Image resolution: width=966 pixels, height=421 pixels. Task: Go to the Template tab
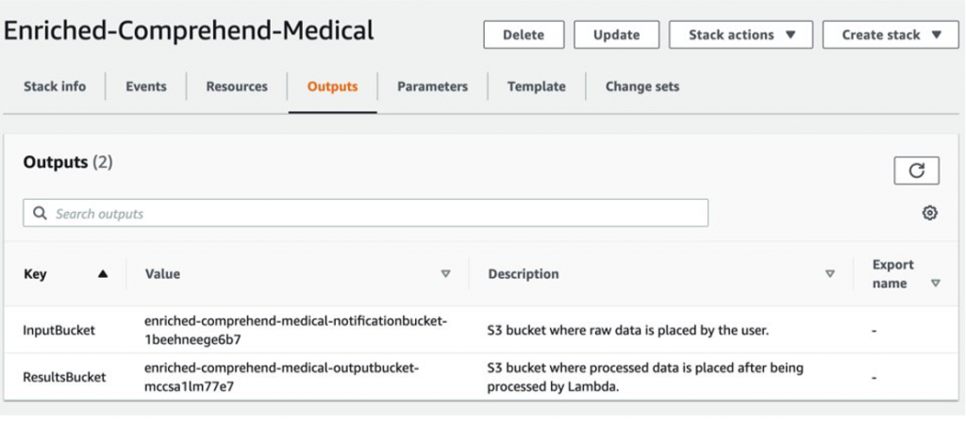pos(536,87)
